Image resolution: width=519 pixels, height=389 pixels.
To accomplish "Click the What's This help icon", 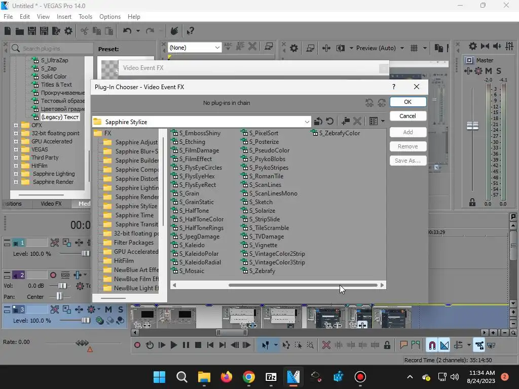I will point(190,31).
